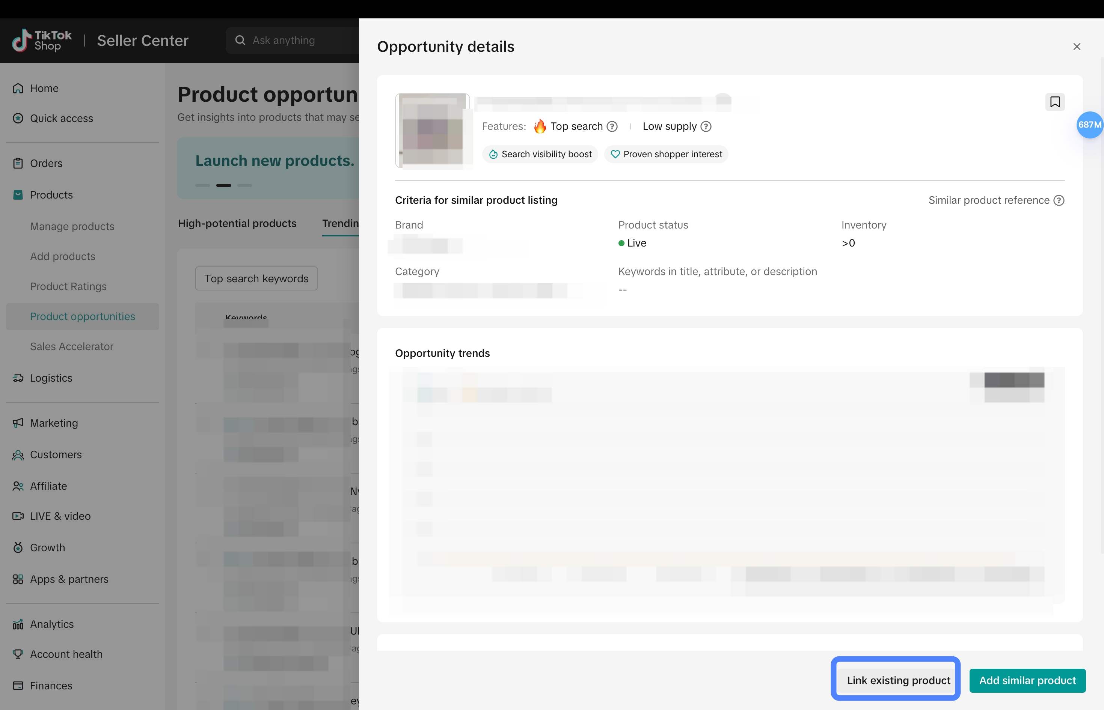
Task: Click the Affiliate icon
Action: click(18, 486)
